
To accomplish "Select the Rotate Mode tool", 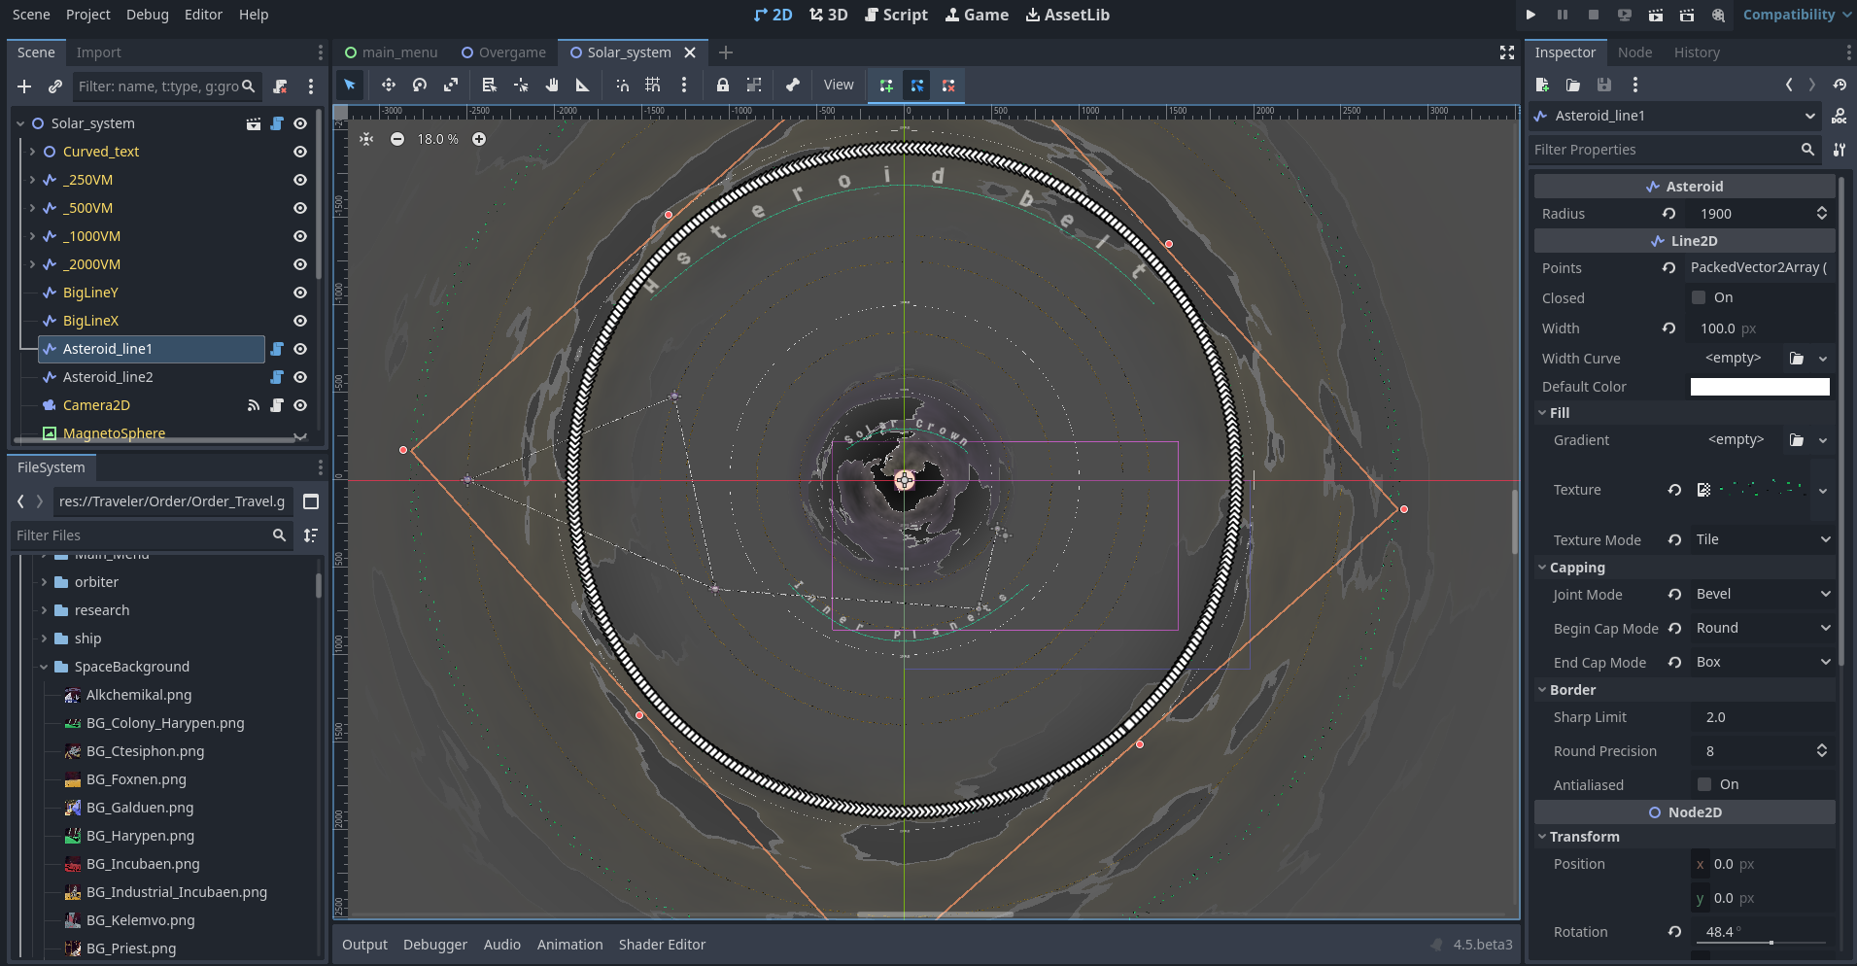I will tap(420, 86).
